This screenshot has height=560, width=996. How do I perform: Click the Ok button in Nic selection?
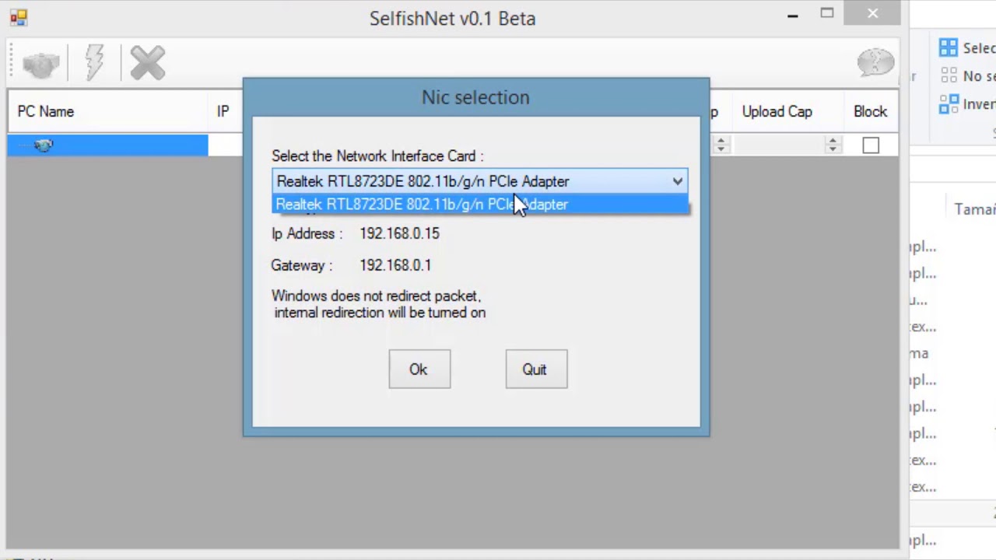point(419,369)
